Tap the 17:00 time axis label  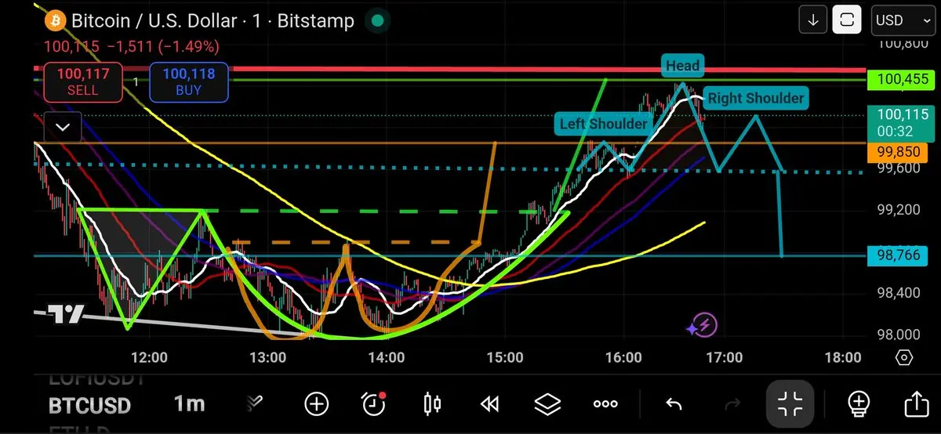coord(724,358)
